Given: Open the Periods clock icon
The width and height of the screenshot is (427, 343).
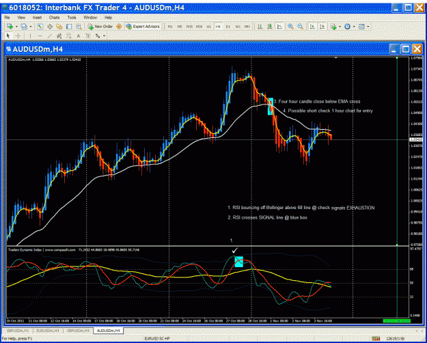Looking at the screenshot, I should (348, 27).
